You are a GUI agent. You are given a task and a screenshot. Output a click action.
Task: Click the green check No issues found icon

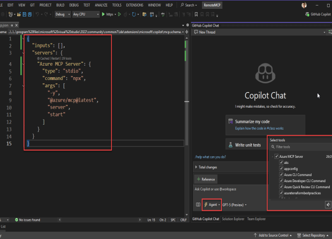tap(17, 220)
